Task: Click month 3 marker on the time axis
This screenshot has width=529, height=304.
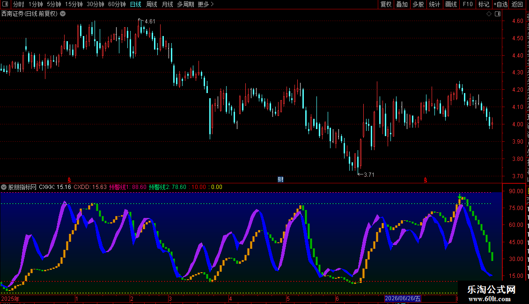Action: click(170, 298)
